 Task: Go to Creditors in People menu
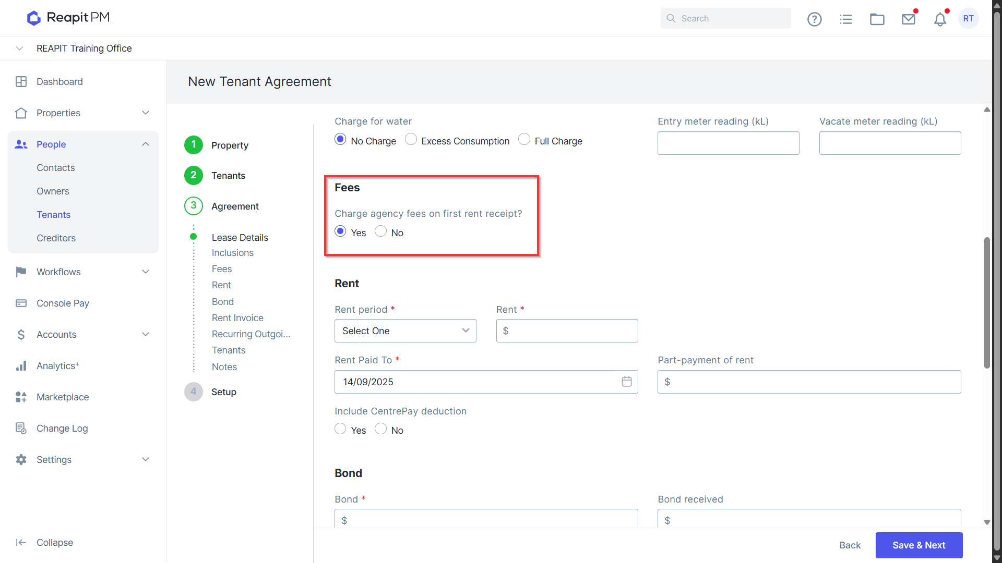point(56,238)
